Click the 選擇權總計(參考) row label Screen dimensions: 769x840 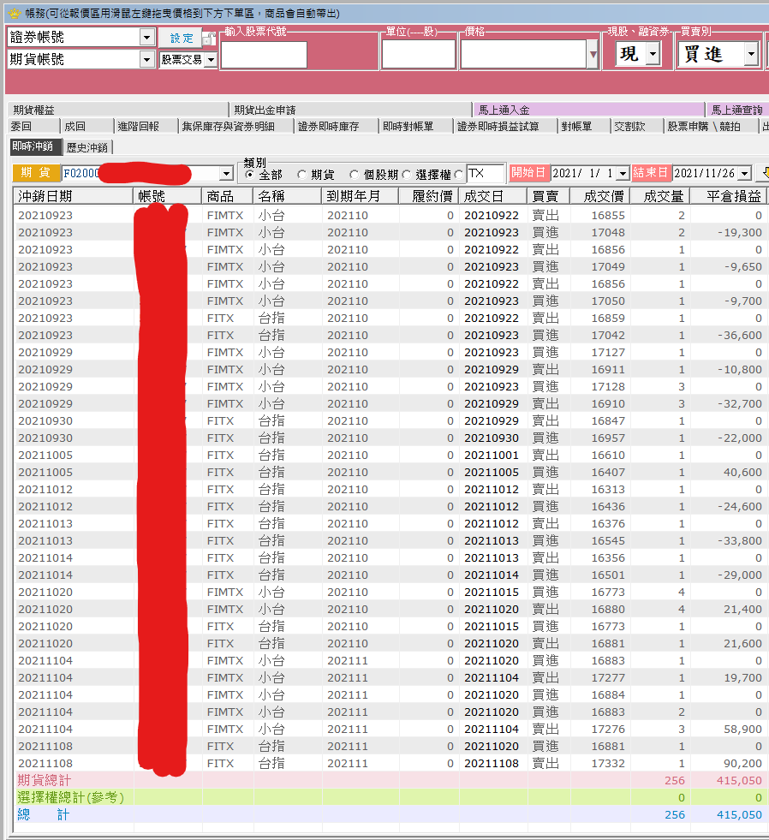click(71, 797)
